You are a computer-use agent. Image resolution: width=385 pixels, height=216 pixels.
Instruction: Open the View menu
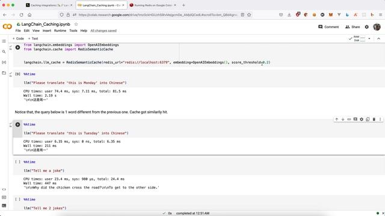tap(36, 31)
